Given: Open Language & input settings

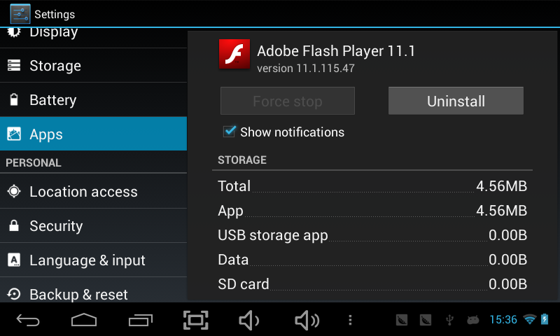Looking at the screenshot, I should click(x=94, y=260).
